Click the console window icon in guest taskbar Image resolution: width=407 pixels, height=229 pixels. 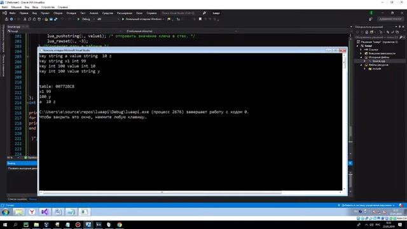85,212
